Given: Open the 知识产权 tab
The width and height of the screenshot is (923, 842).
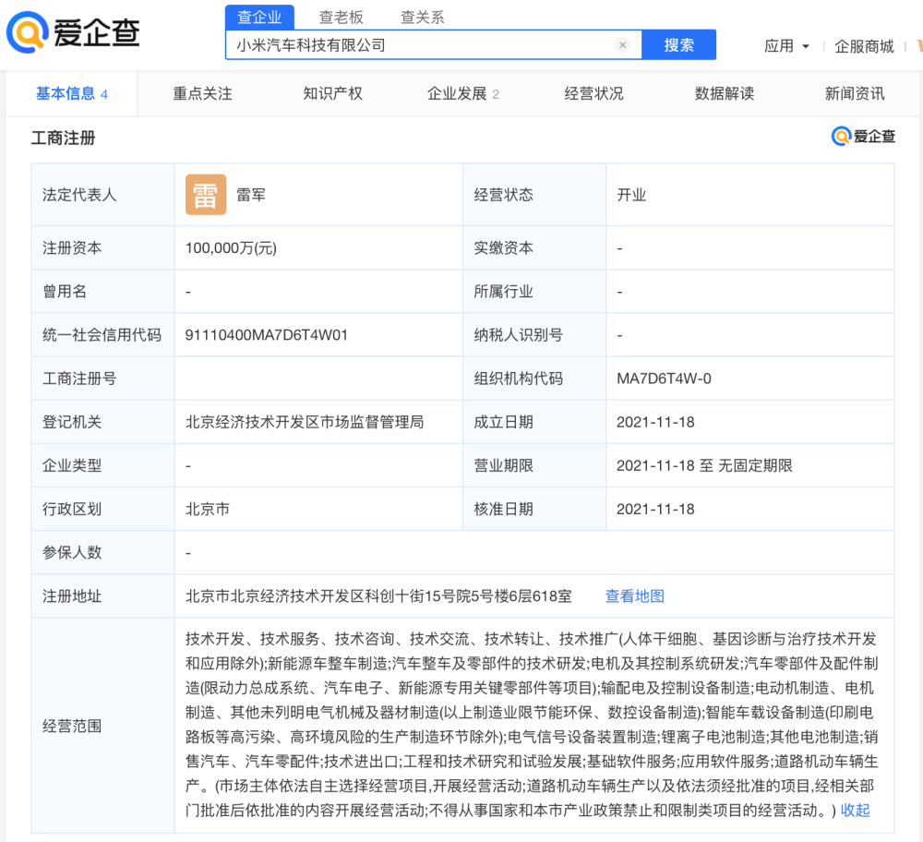Looking at the screenshot, I should pos(332,93).
